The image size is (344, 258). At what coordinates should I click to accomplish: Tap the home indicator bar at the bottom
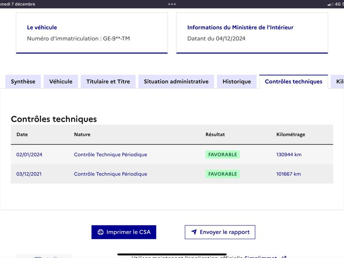(x=172, y=255)
